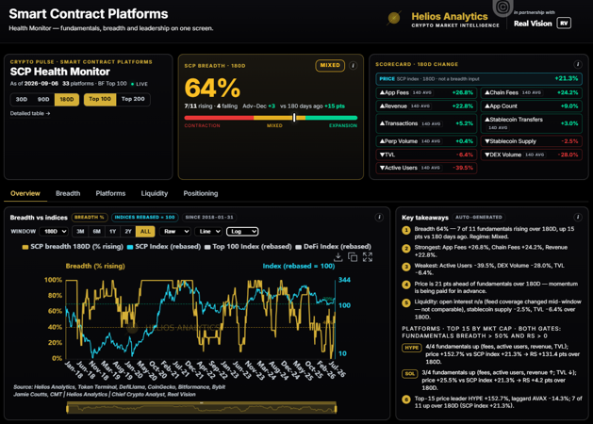Image resolution: width=593 pixels, height=424 pixels.
Task: Click the SOL platform tag
Action: [x=409, y=374]
